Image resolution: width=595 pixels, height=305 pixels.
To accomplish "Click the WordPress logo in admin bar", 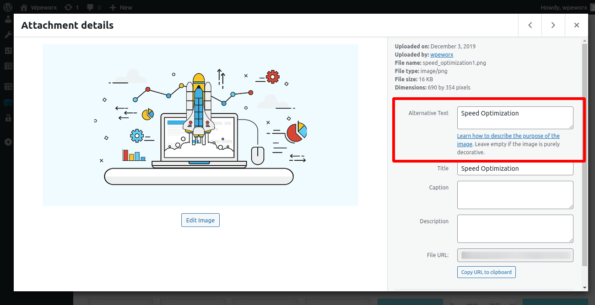I will (9, 7).
